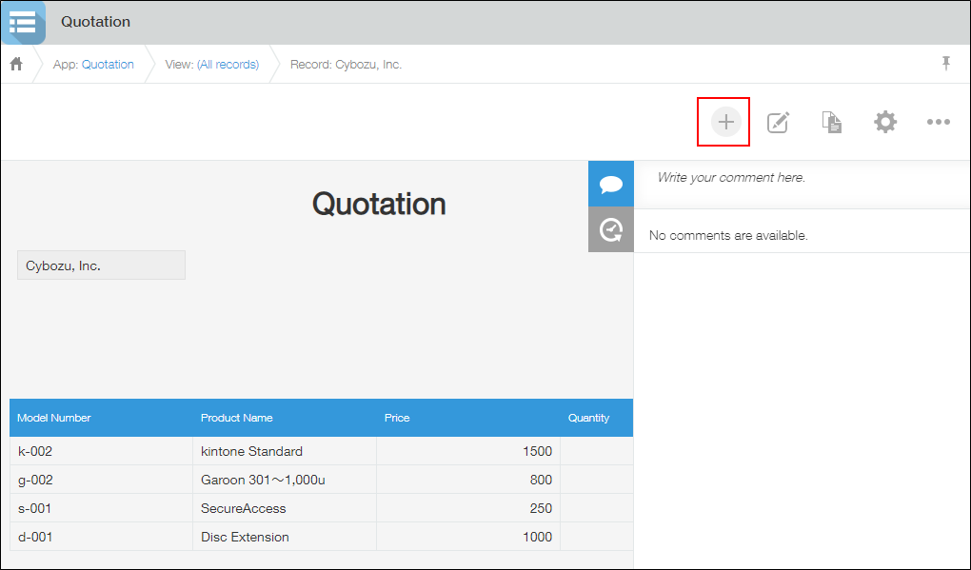The height and width of the screenshot is (570, 971).
Task: Open app settings via the gear icon
Action: pos(885,122)
